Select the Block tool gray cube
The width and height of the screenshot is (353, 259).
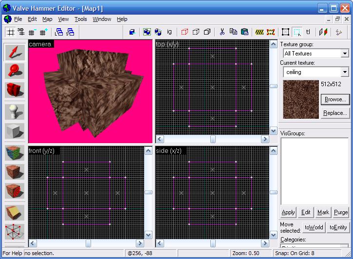click(15, 131)
